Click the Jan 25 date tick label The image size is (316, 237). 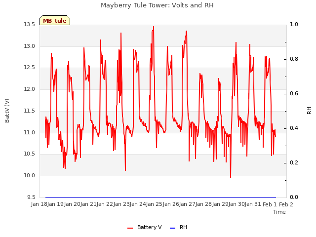coord(154,204)
